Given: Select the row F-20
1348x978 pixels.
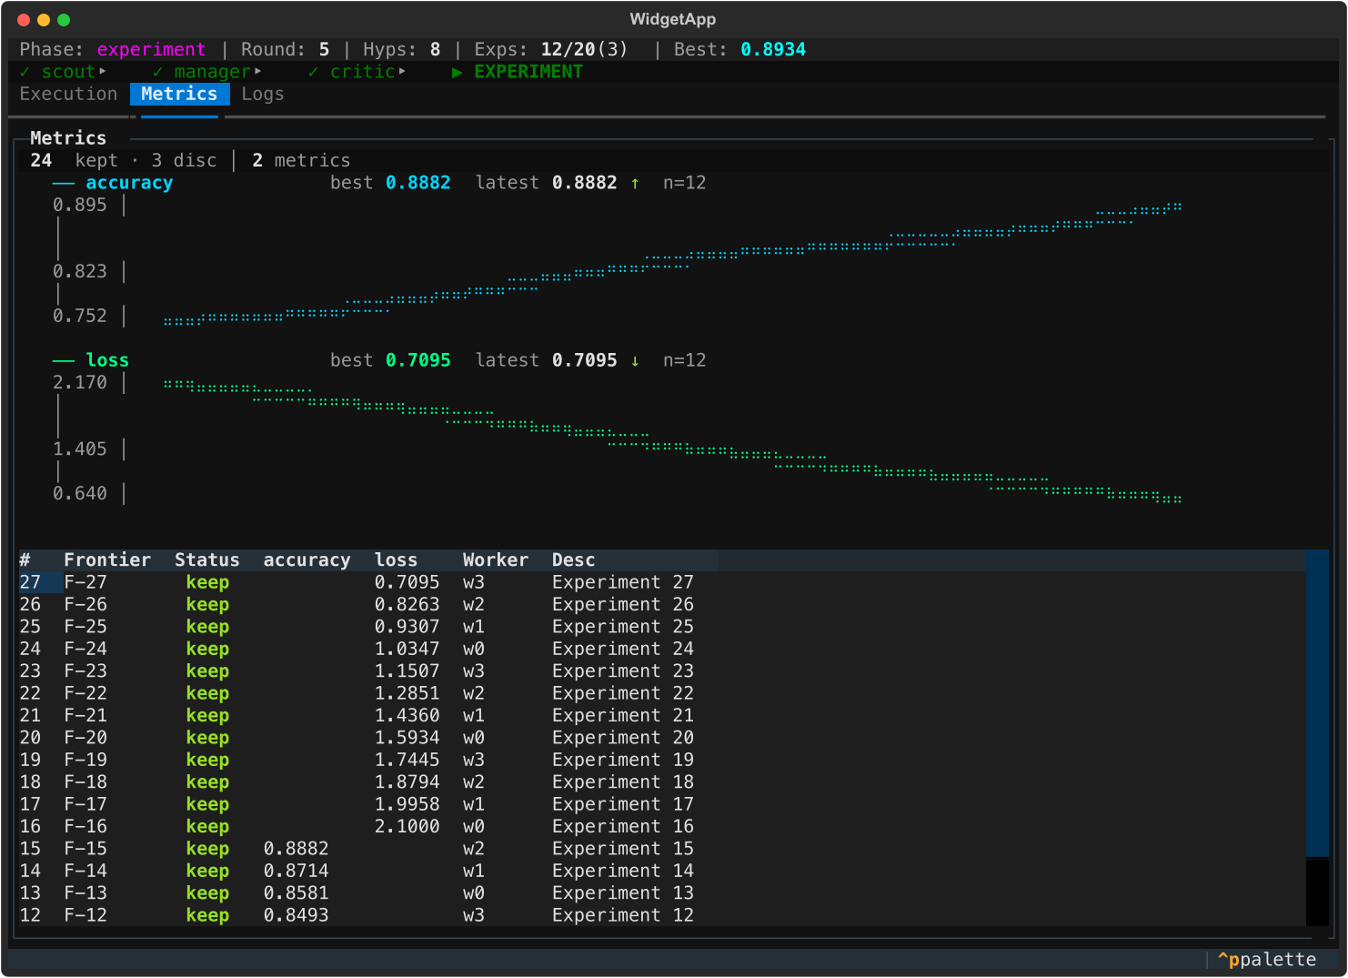Looking at the screenshot, I should 661,738.
